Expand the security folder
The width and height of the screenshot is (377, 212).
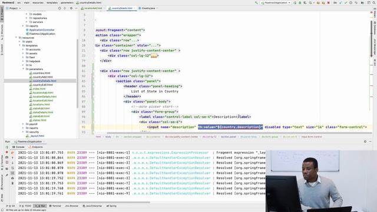24,132
